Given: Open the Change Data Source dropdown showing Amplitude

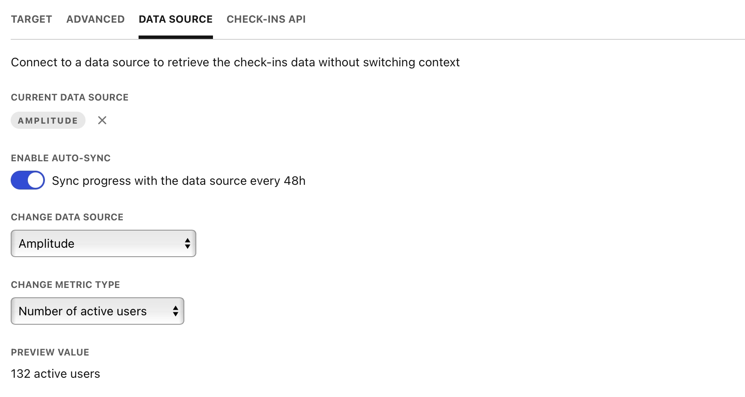Looking at the screenshot, I should 103,243.
